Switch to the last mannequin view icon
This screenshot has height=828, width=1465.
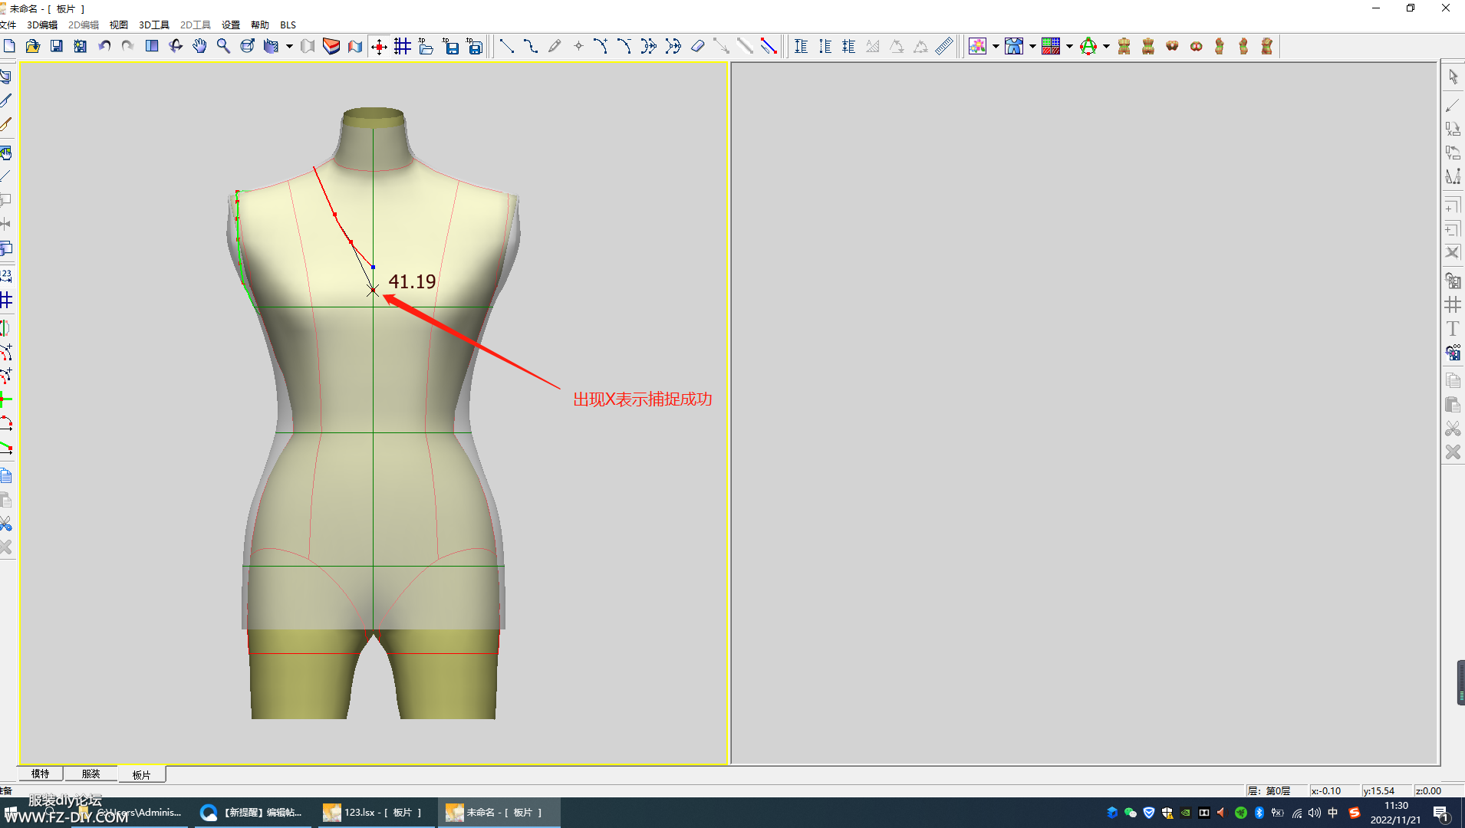[x=1267, y=47]
